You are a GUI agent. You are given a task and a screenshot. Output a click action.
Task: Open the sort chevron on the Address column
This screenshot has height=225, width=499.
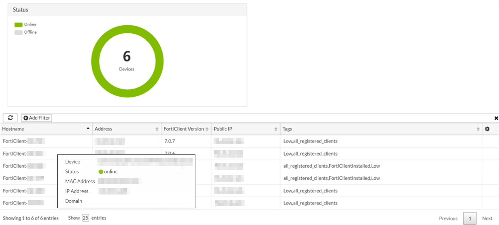point(158,128)
